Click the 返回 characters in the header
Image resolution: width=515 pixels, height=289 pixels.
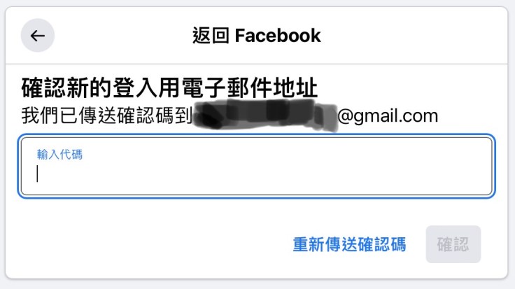(211, 36)
